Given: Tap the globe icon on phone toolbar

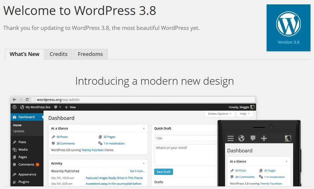Looking at the screenshot, I should point(241,138).
